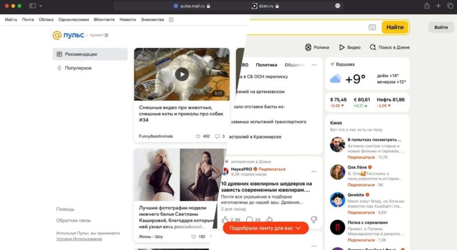
Task: Open the Safari sidebar toggle icon
Action: tap(33, 6)
